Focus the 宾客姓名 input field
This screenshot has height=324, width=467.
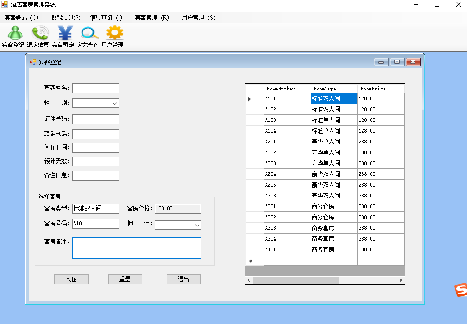tap(96, 88)
